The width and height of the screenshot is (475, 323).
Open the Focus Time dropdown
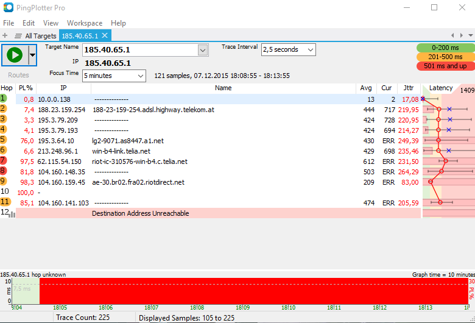pos(114,76)
